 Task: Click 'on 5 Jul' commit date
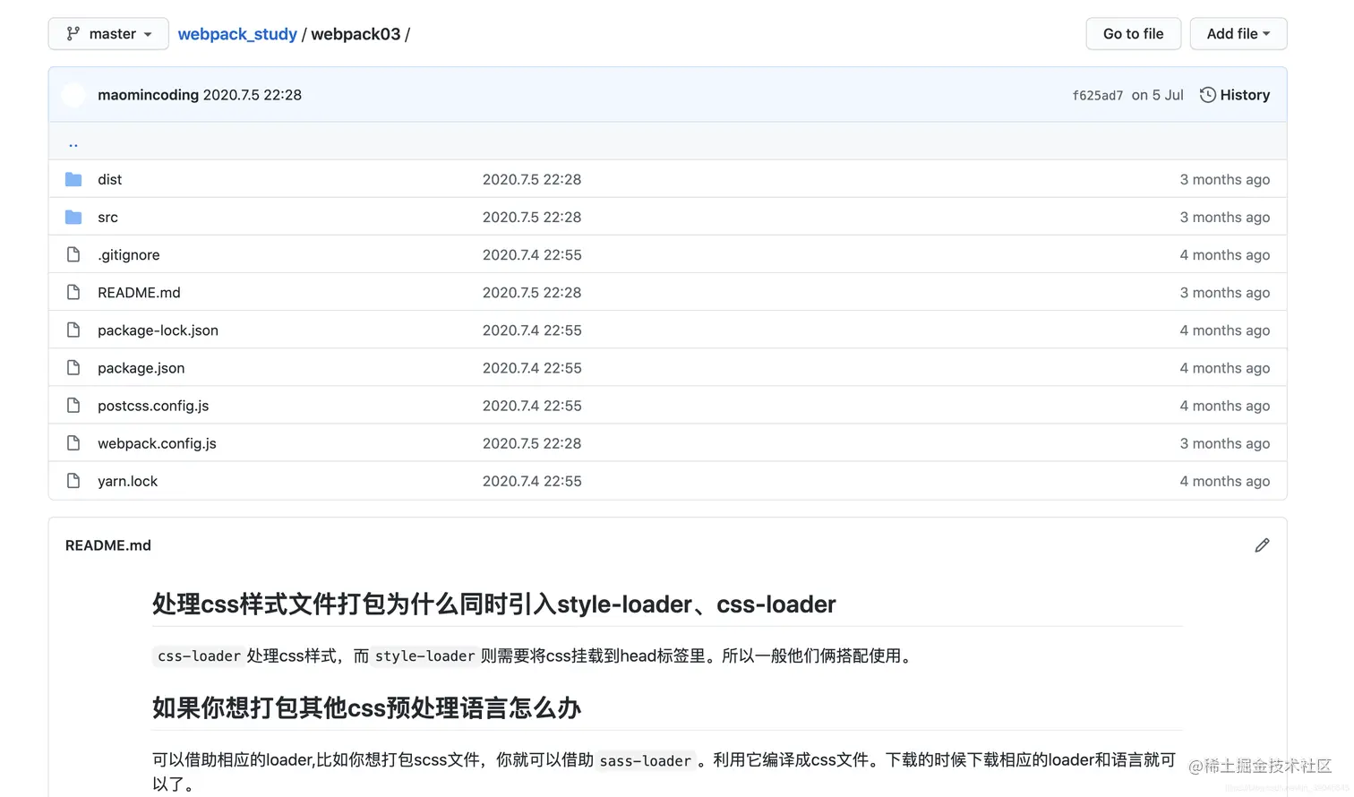1157,95
